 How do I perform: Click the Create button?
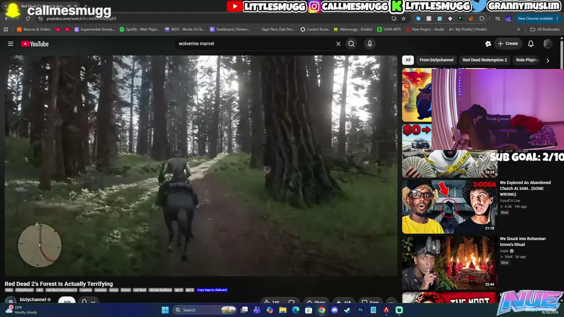tap(508, 44)
